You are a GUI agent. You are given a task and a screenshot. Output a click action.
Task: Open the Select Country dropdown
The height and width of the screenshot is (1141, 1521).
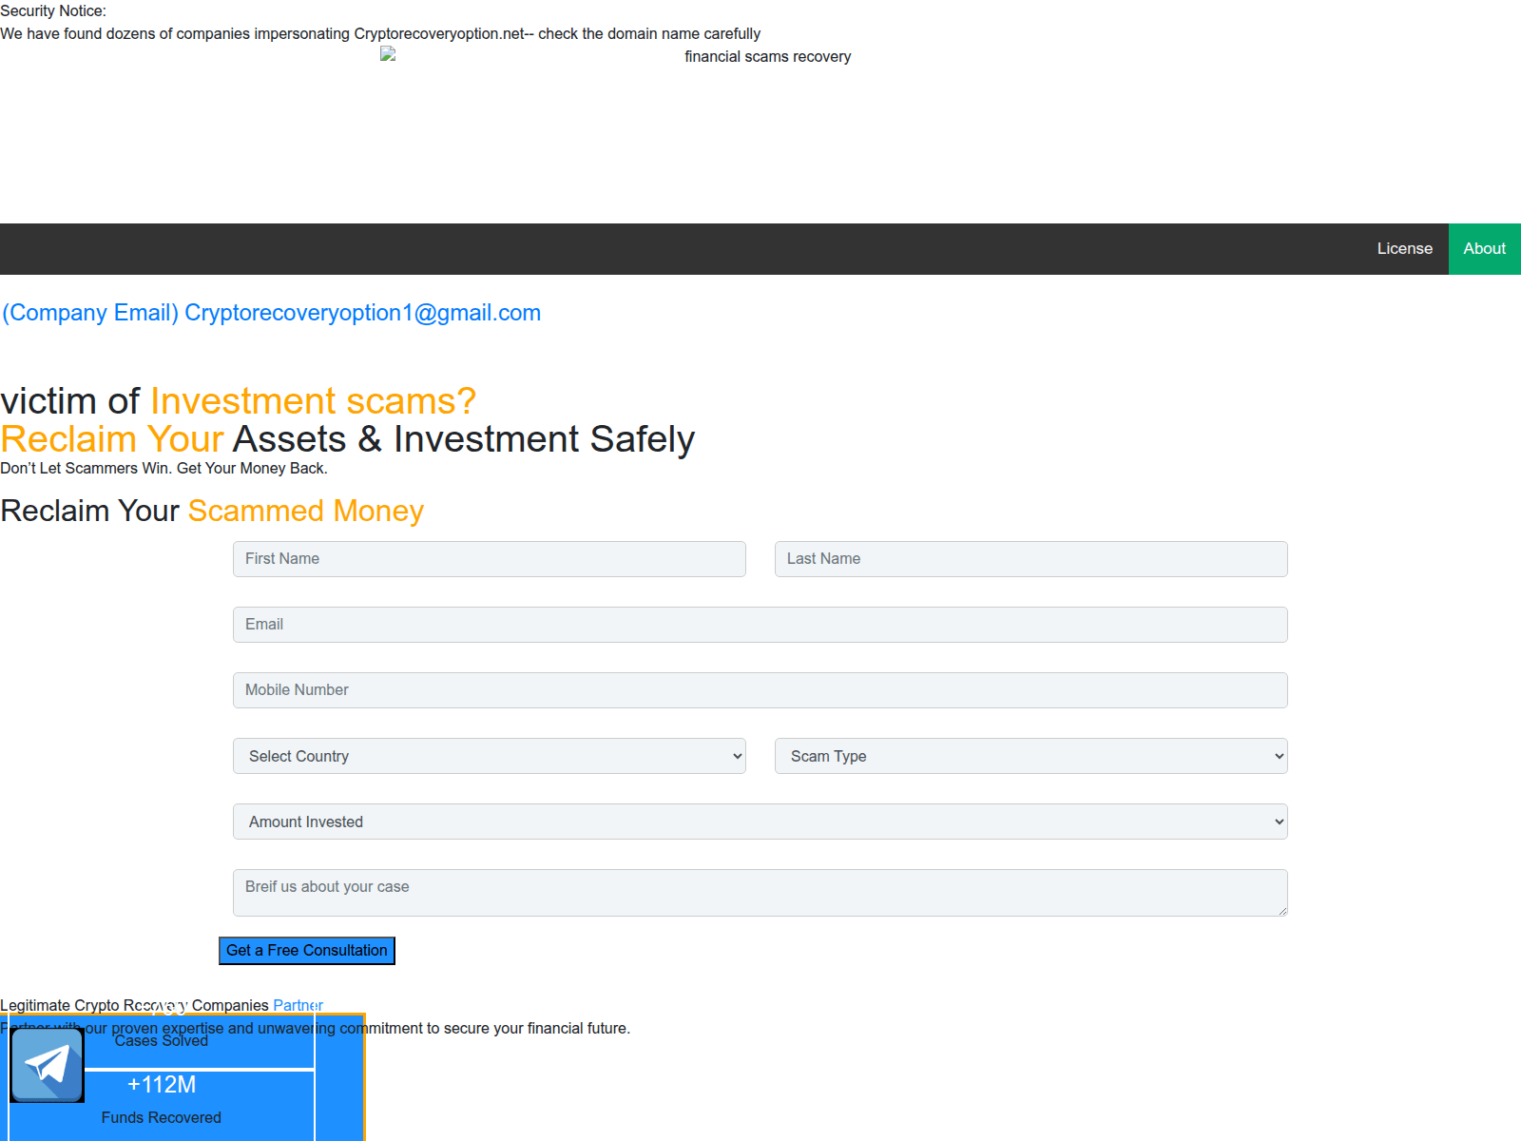[489, 756]
